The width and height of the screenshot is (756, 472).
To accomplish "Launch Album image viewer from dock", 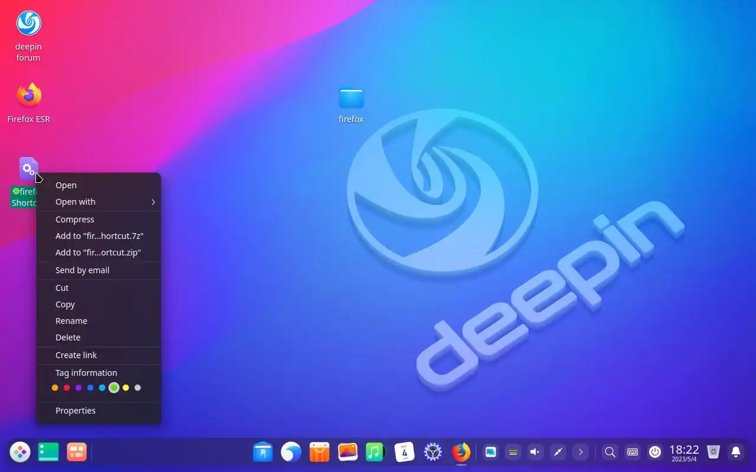I will 348,453.
